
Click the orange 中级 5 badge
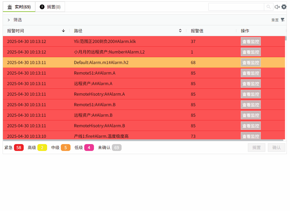point(66,148)
